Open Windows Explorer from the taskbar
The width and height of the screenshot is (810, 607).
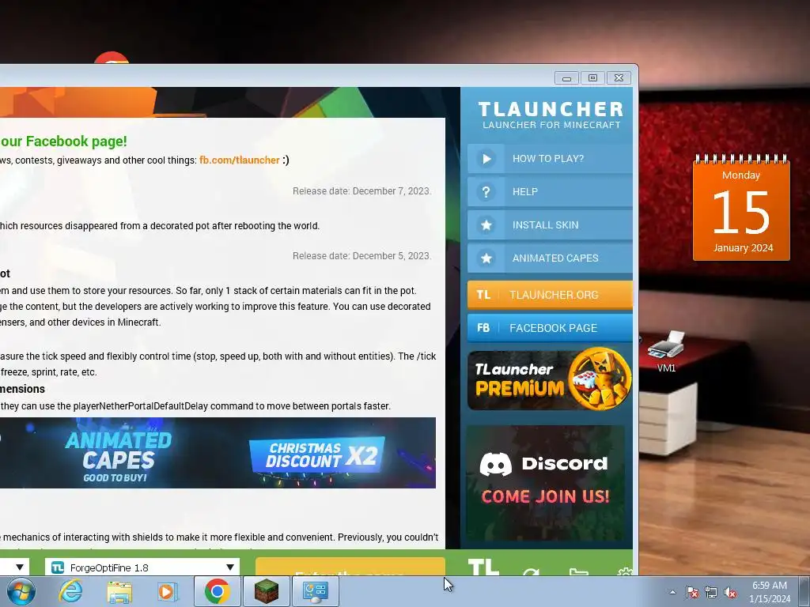click(119, 591)
